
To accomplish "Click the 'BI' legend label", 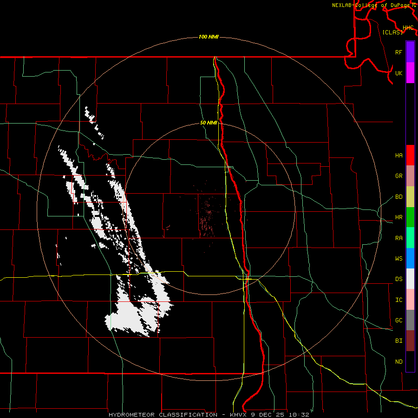I will [398, 341].
